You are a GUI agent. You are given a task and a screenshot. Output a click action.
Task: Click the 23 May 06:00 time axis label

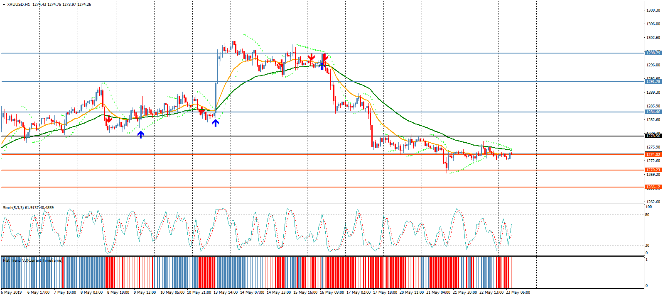[x=518, y=292]
